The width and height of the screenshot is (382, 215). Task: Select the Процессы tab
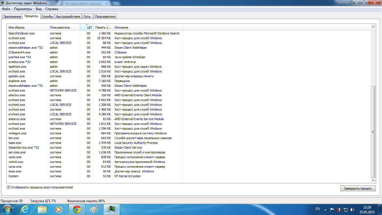[x=31, y=16]
